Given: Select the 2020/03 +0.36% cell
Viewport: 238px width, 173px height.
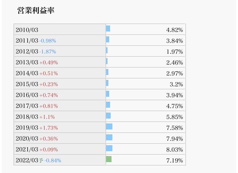Looking at the screenshot, I should pyautogui.click(x=60, y=138).
